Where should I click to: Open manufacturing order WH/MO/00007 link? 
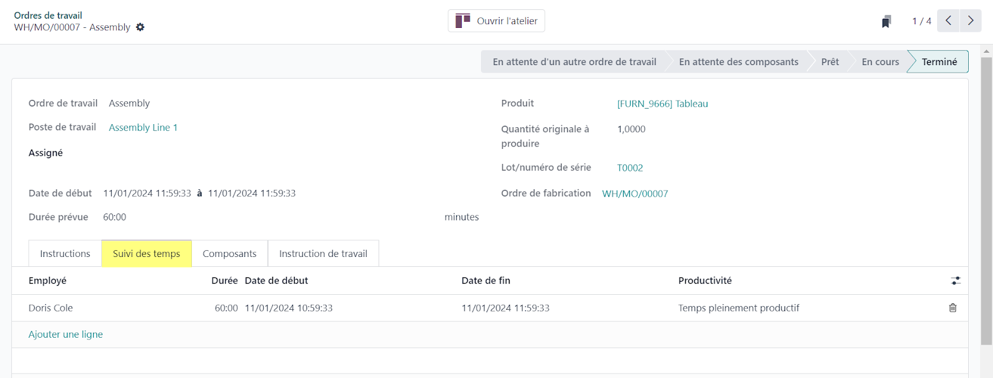tap(635, 194)
